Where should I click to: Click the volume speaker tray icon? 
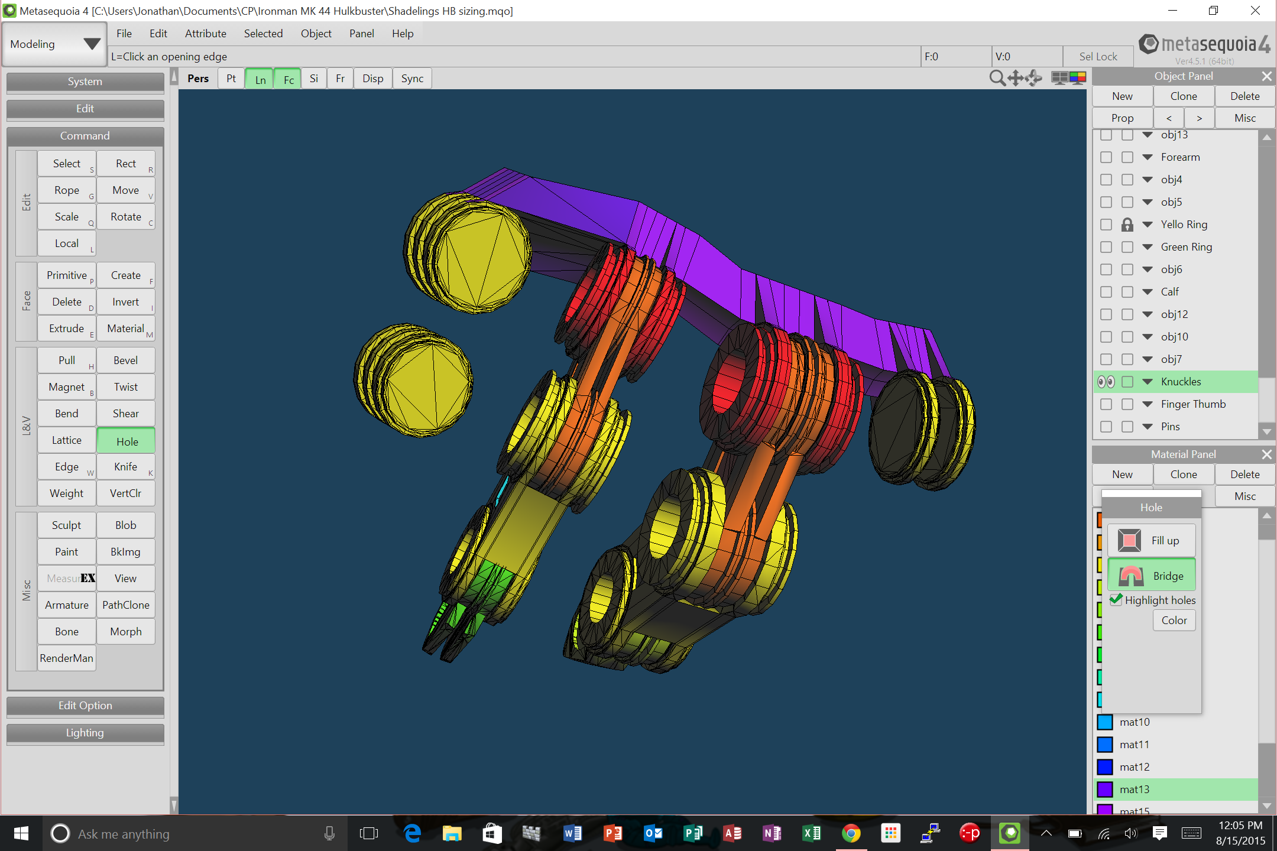(1130, 833)
